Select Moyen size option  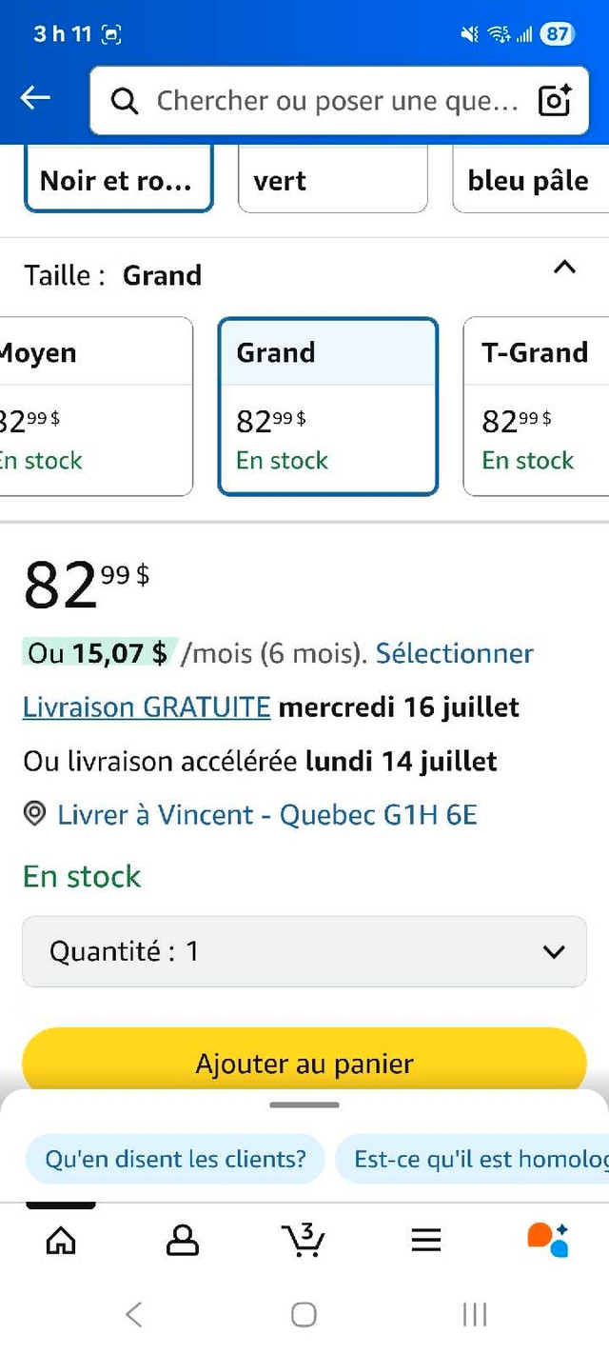95,407
